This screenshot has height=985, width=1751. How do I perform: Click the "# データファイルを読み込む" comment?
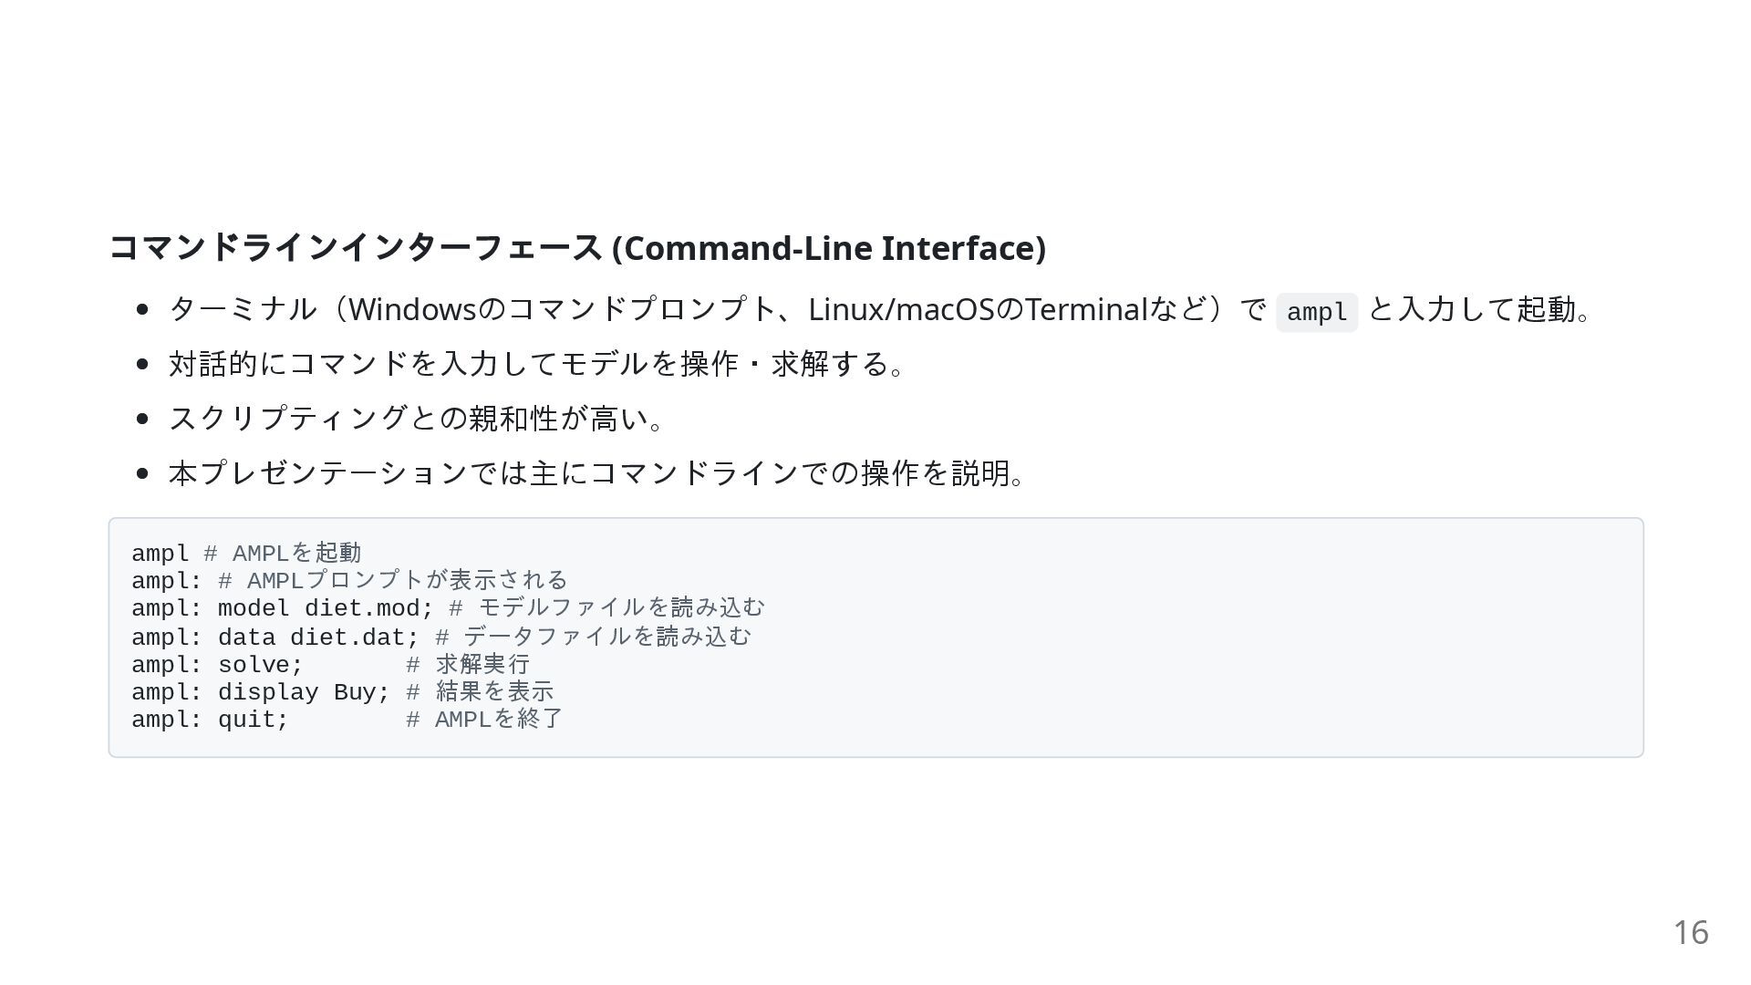[593, 637]
